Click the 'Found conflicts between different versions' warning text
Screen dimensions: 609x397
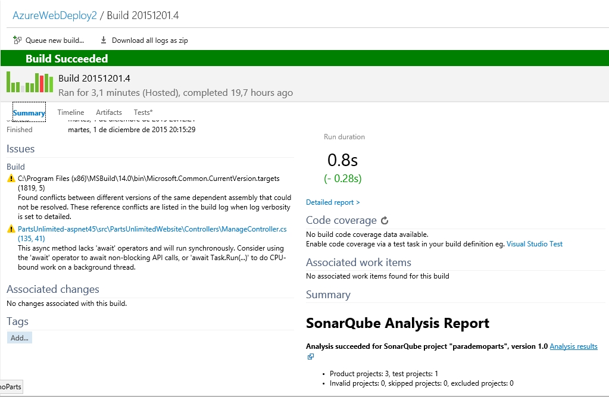coord(155,207)
